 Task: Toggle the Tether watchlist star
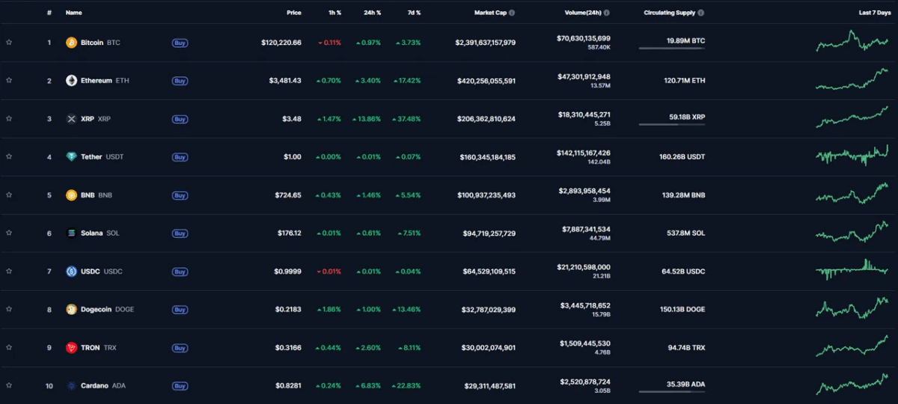[9, 157]
